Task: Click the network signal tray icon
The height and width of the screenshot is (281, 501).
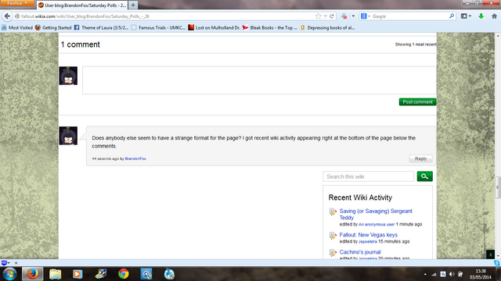Action: 434,274
